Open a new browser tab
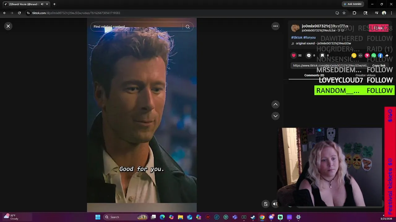396x222 pixels. [x=54, y=4]
